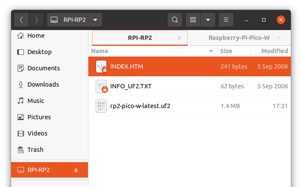Eject the RPI-RP2 drive
The image size is (302, 187).
tap(76, 170)
